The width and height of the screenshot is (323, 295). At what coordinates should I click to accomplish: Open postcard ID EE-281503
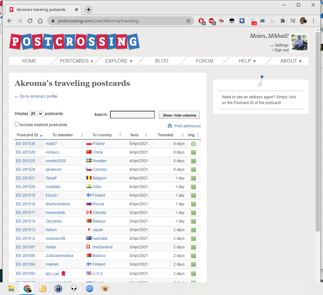click(x=26, y=274)
